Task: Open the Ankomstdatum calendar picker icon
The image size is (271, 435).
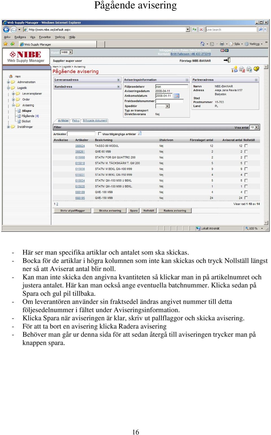Action: click(x=176, y=96)
